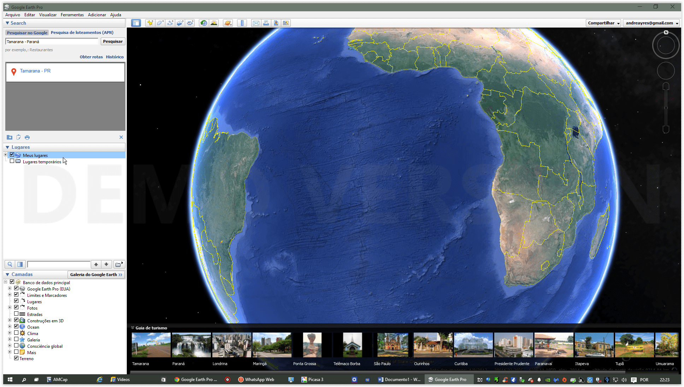
Task: Expand the Galeria layer node
Action: click(10, 339)
